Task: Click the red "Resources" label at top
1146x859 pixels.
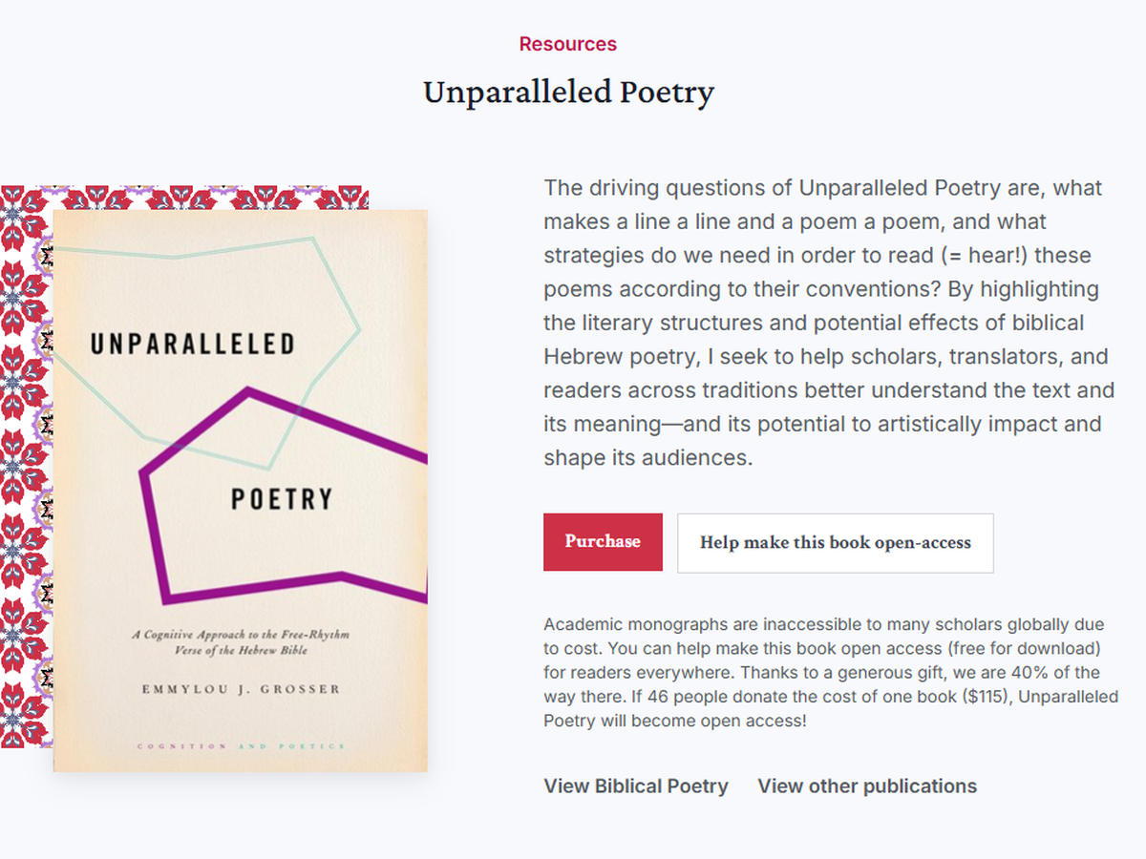Action: (x=568, y=44)
